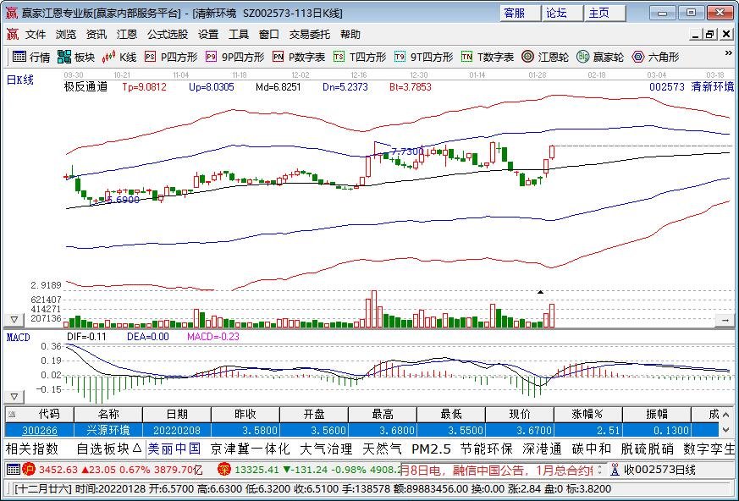This screenshot has width=739, height=501.
Task: Sort by 日期 column header
Action: pos(177,415)
